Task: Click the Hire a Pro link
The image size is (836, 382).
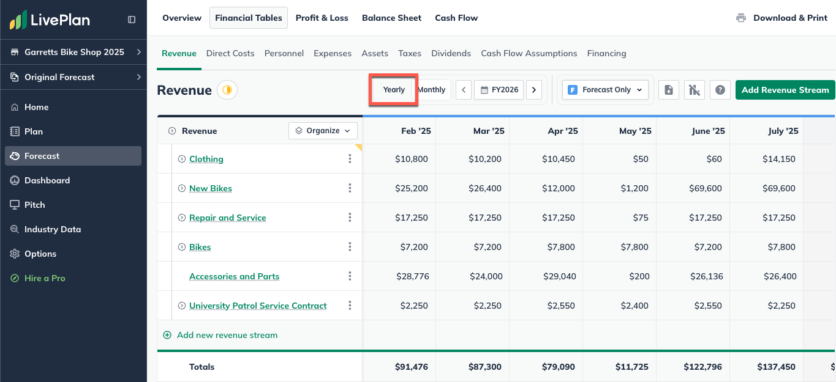Action: (x=45, y=278)
